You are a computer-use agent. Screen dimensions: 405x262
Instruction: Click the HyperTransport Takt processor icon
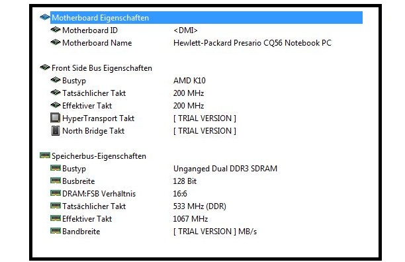[56, 118]
